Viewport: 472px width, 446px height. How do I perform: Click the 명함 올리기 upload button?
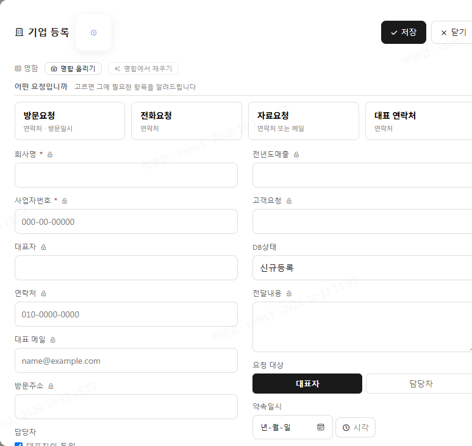point(73,69)
